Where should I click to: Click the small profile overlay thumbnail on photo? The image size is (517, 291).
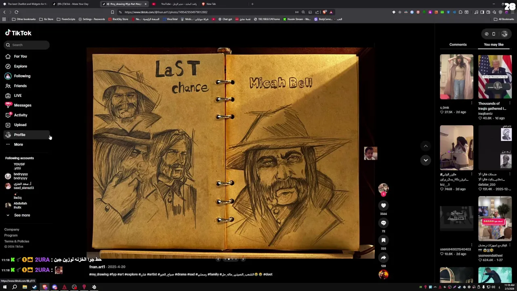coord(370,154)
